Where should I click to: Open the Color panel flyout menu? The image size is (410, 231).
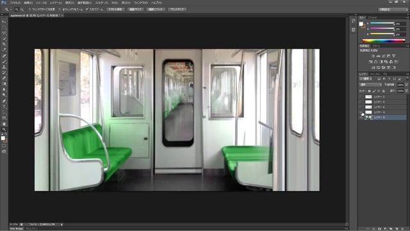407,17
